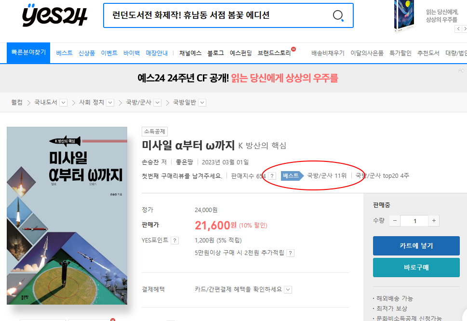This screenshot has width=467, height=321.
Task: Expand the 사회 정치 breadcrumb dropdown
Action: (x=110, y=103)
